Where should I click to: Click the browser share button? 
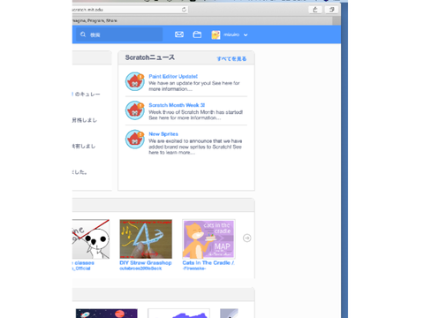315,10
